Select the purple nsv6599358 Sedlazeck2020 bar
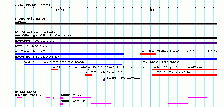The height and width of the screenshot is (107, 224). click(116, 43)
